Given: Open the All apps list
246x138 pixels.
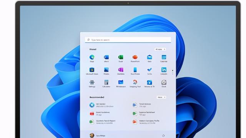Looking at the screenshot, I should [160, 49].
